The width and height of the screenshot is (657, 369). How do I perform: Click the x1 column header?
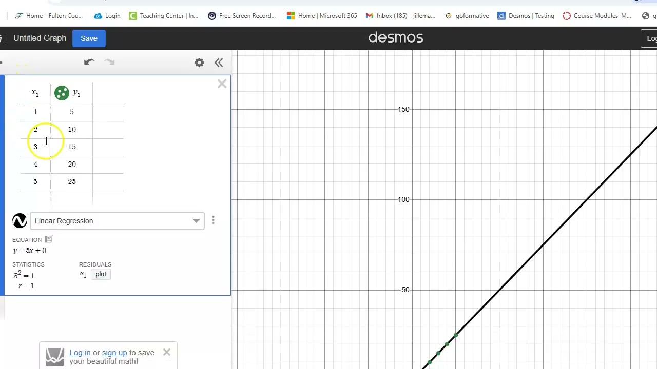pyautogui.click(x=35, y=93)
